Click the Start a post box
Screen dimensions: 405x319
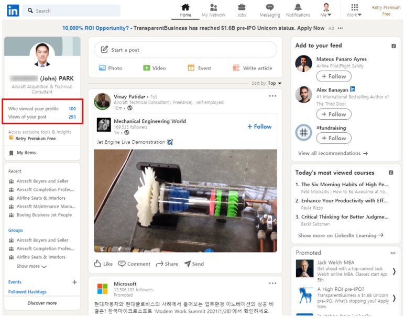(185, 50)
